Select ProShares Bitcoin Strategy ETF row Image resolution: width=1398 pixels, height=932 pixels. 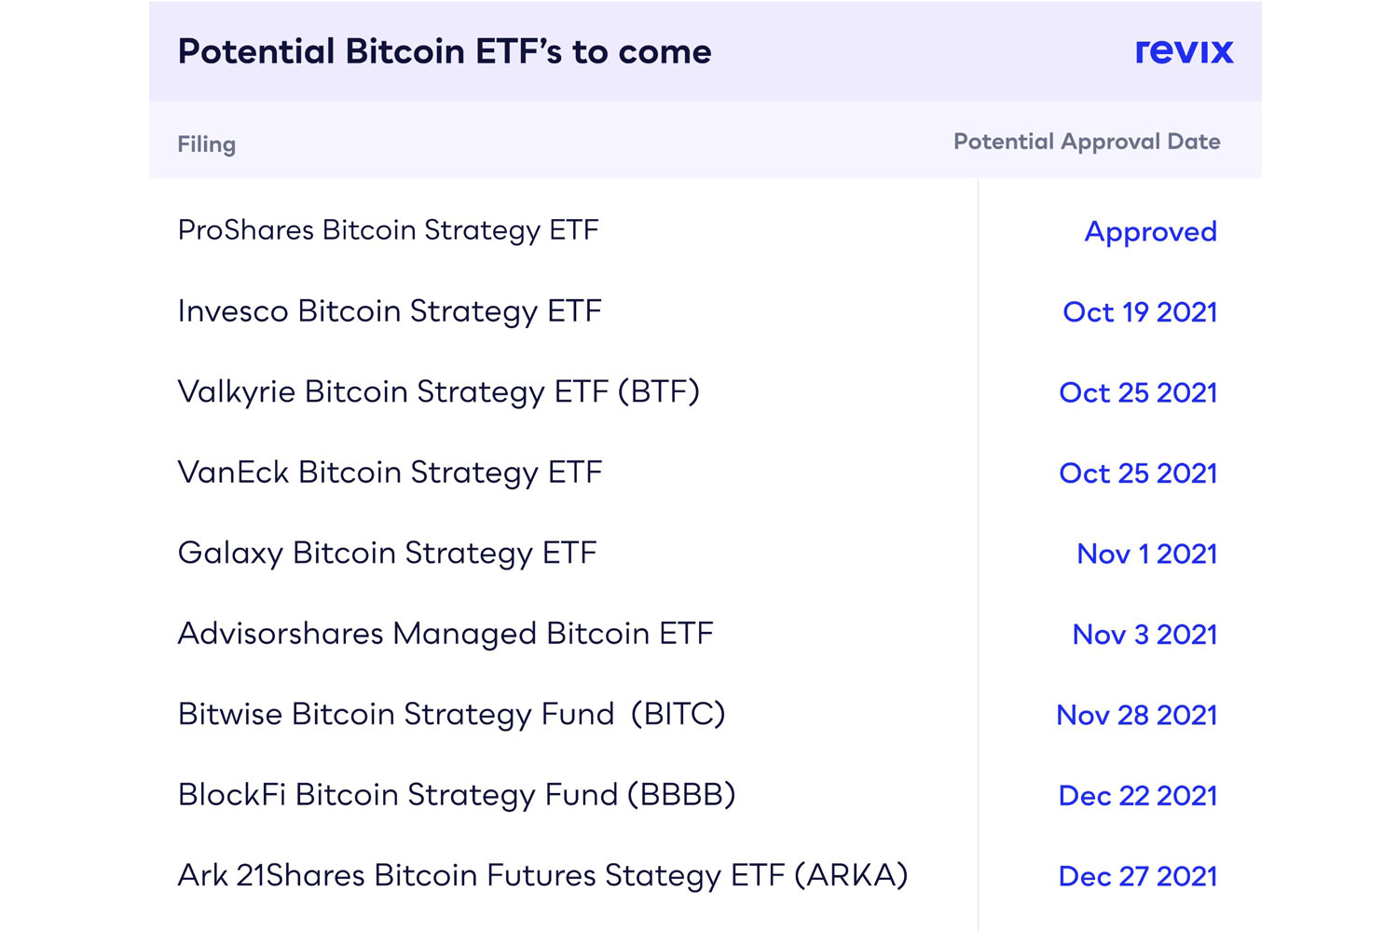click(388, 230)
